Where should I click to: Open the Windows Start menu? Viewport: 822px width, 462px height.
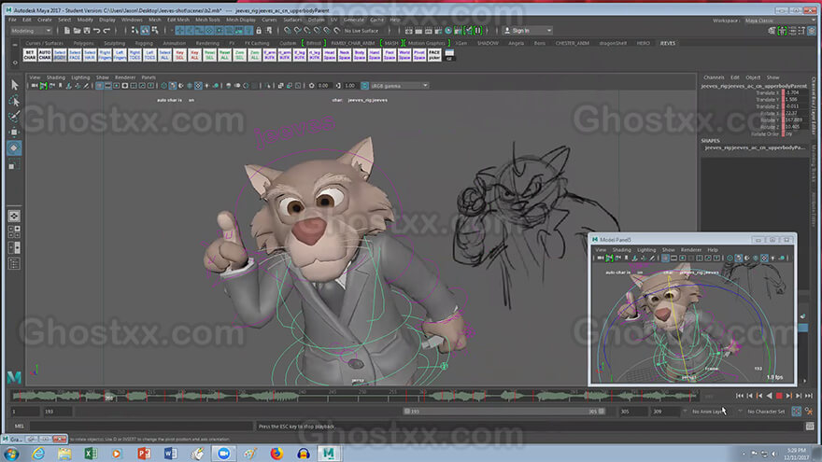coord(11,453)
